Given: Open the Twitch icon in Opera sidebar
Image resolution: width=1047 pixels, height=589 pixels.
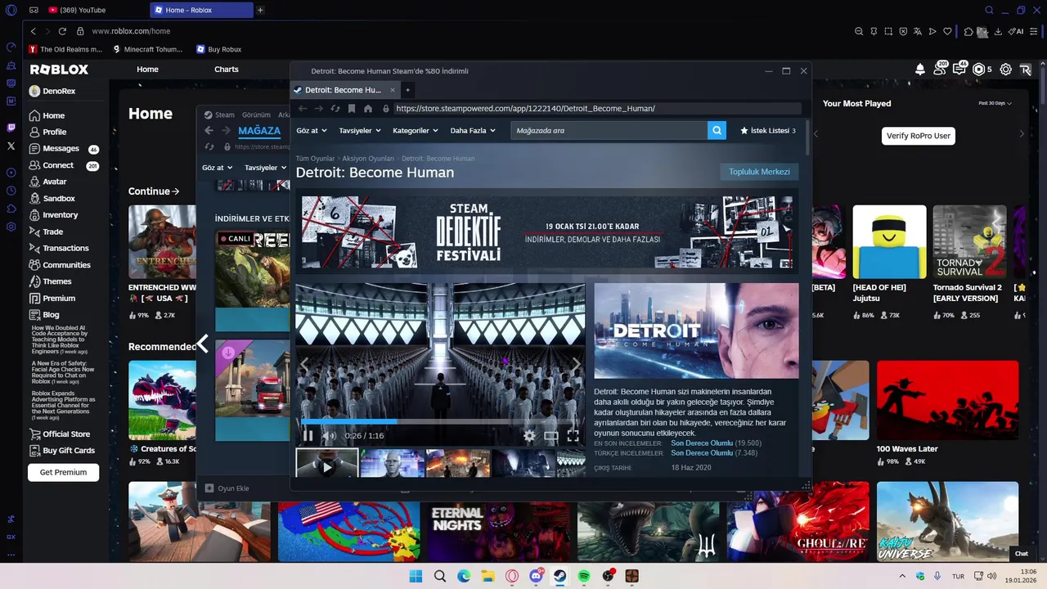Looking at the screenshot, I should [11, 128].
